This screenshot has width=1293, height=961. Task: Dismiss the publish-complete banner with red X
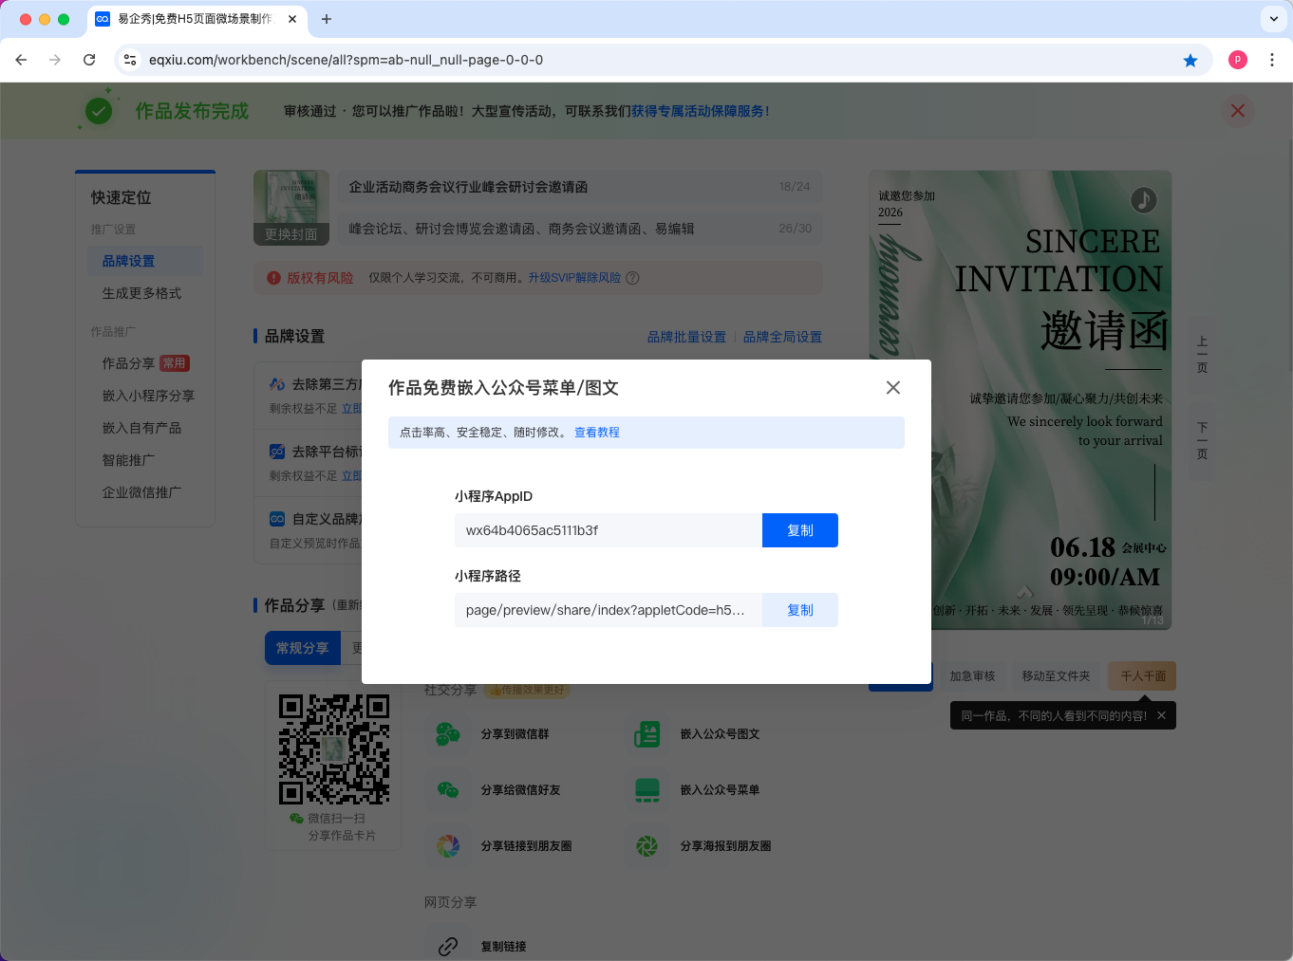(x=1237, y=111)
